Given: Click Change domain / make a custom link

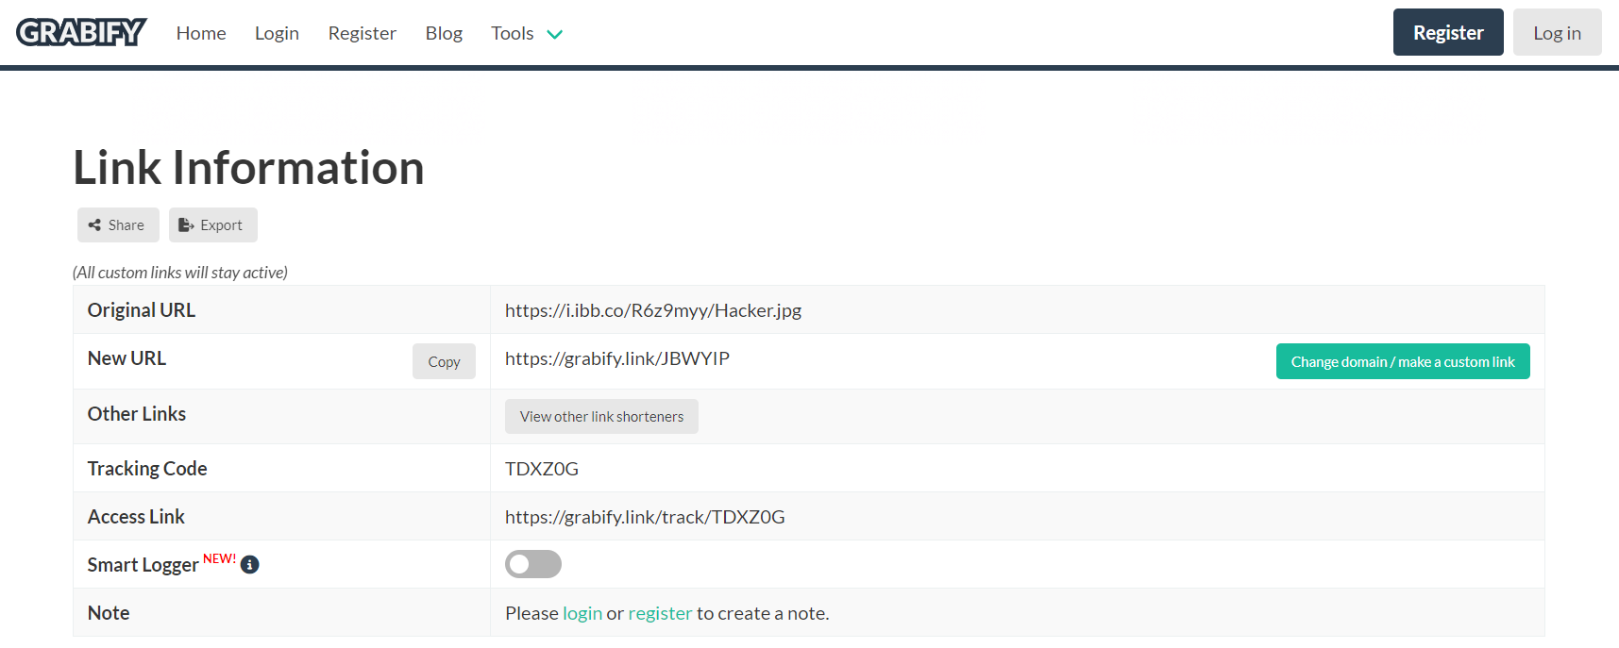Looking at the screenshot, I should [x=1403, y=361].
